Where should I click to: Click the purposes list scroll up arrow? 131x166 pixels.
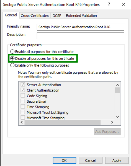coord(117,85)
